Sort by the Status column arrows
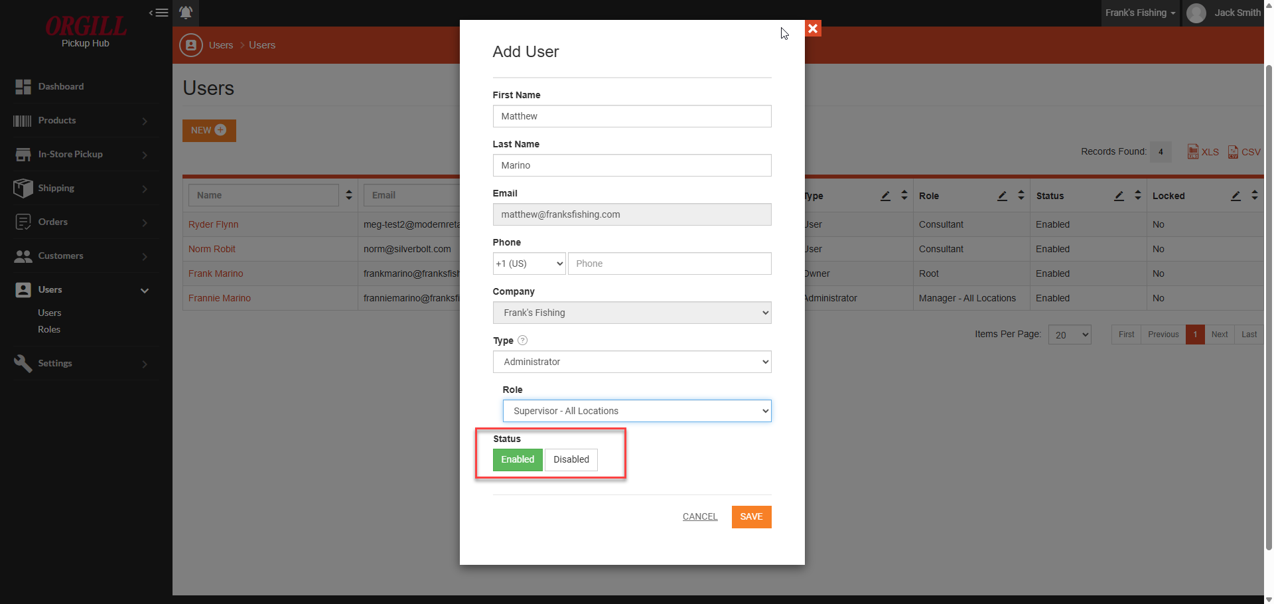 click(x=1138, y=196)
